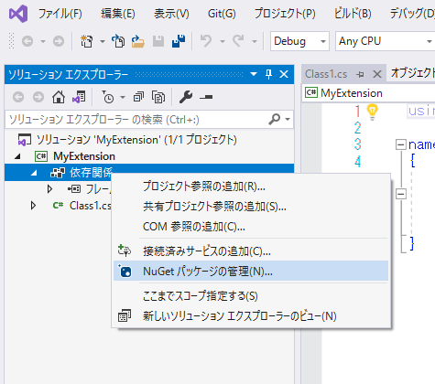
Task: Click the Pending Changes Filter clock icon
Action: tap(107, 97)
